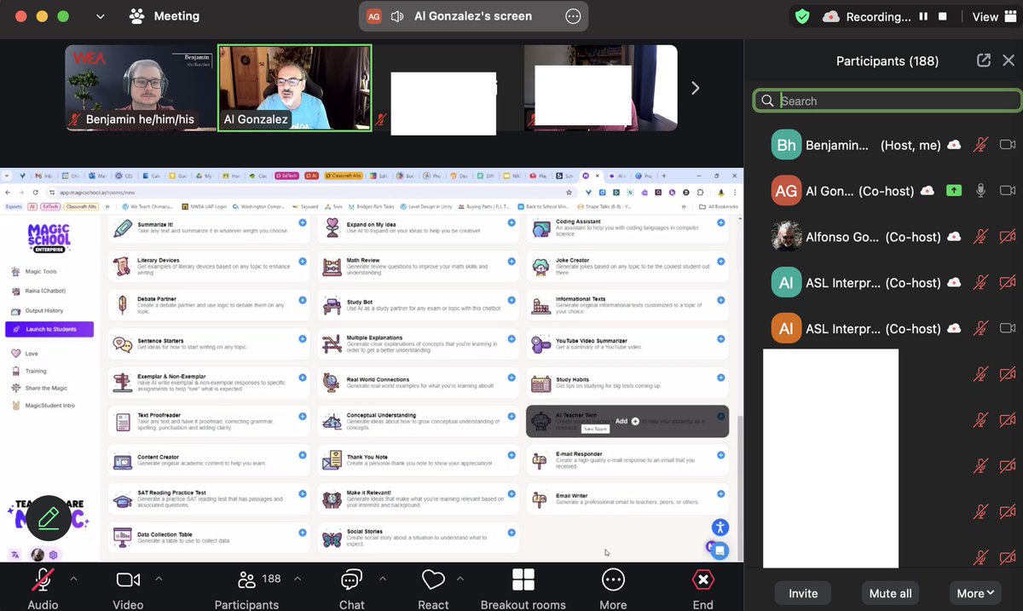Add the Sentence Starters tool
This screenshot has height=611, width=1023.
click(302, 338)
